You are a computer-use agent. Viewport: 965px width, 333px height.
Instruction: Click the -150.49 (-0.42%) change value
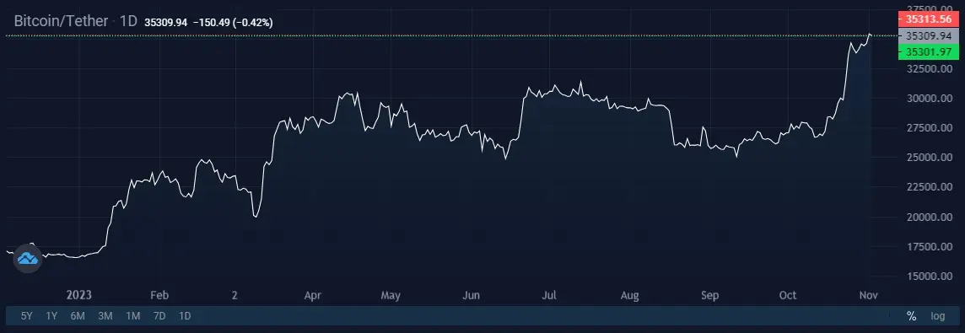point(233,22)
